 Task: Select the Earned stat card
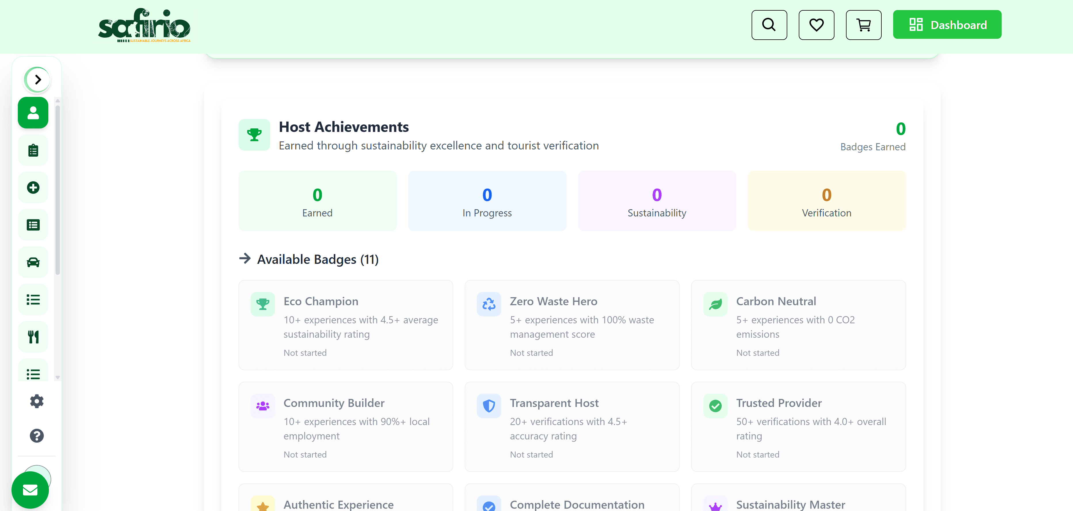point(317,201)
